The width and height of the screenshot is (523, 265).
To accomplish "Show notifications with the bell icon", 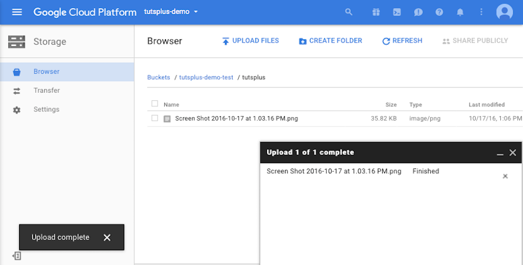I will coord(460,12).
